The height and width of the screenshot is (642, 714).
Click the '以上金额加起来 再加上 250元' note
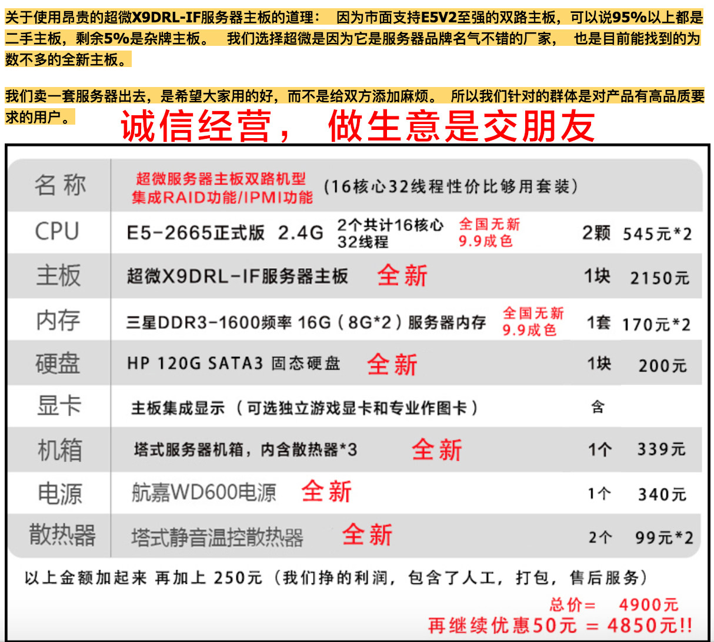click(x=336, y=578)
